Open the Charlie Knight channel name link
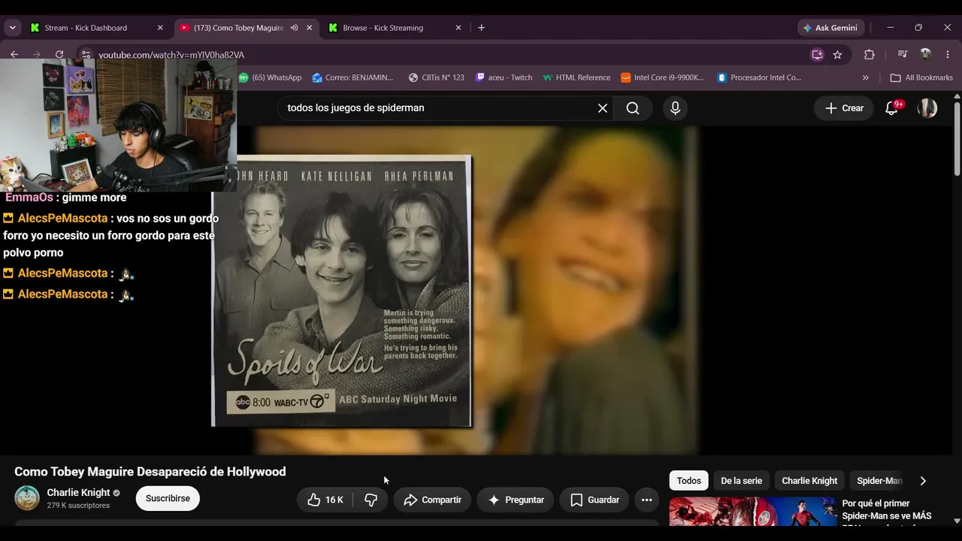Viewport: 962px width, 541px height. click(x=78, y=492)
